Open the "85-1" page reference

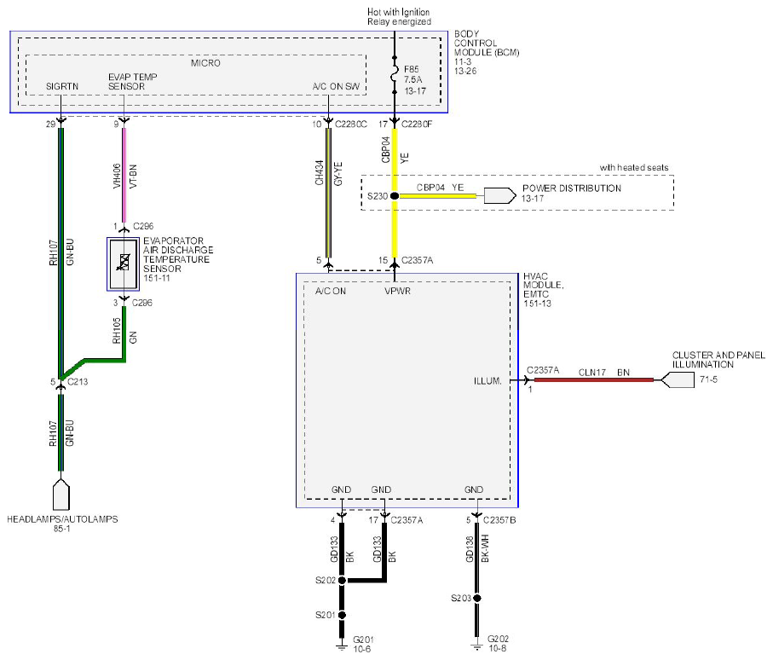point(61,529)
